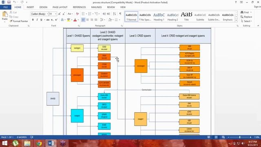The image size is (261, 147).
Task: Open the INSERT tab
Action: point(30,7)
